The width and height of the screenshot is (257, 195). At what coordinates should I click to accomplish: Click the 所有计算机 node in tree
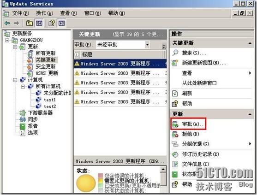coord(48,86)
